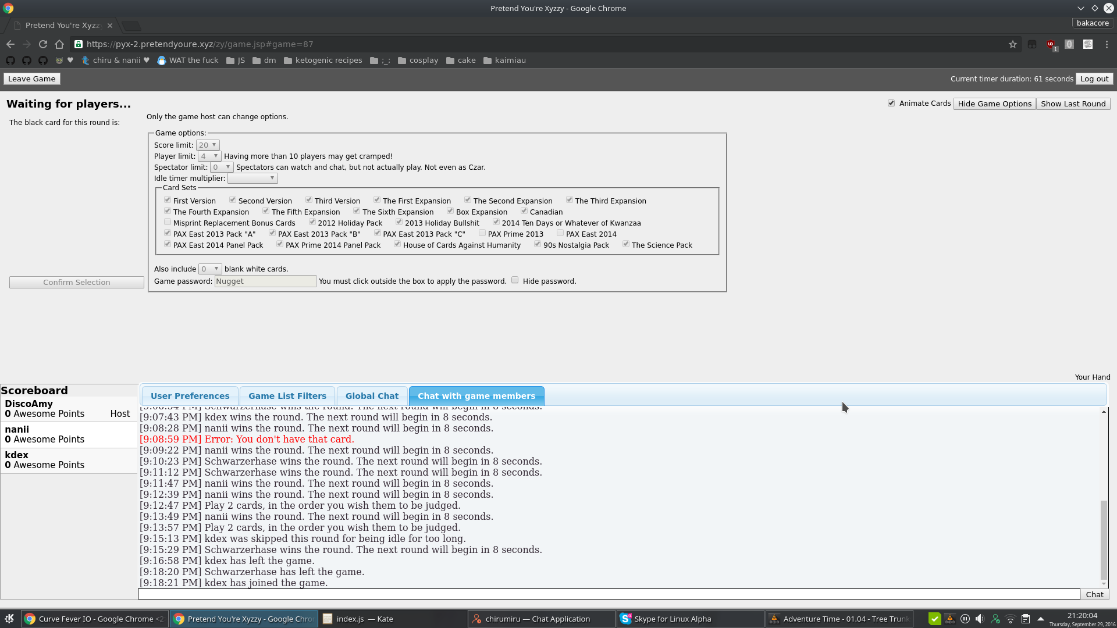Open the dm bookmarks folder
Image resolution: width=1117 pixels, height=628 pixels.
[264, 60]
